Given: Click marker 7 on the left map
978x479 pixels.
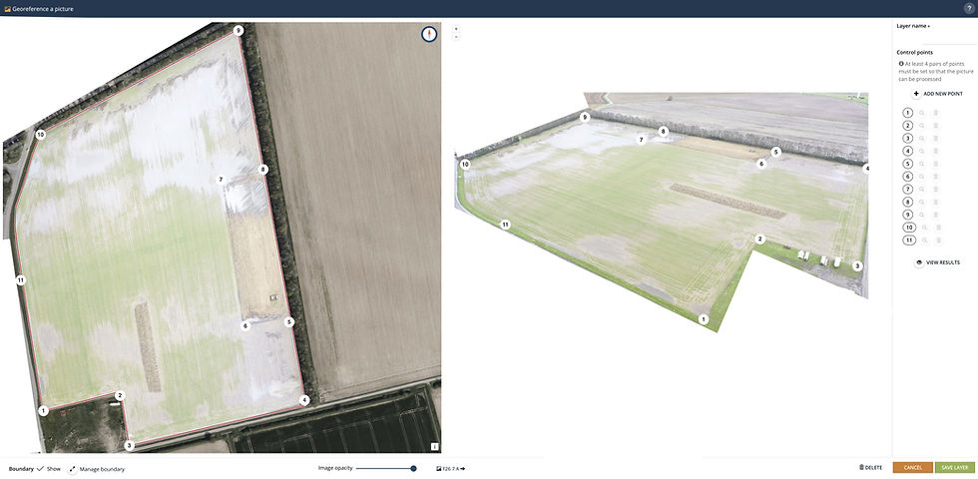Looking at the screenshot, I should pyautogui.click(x=221, y=180).
